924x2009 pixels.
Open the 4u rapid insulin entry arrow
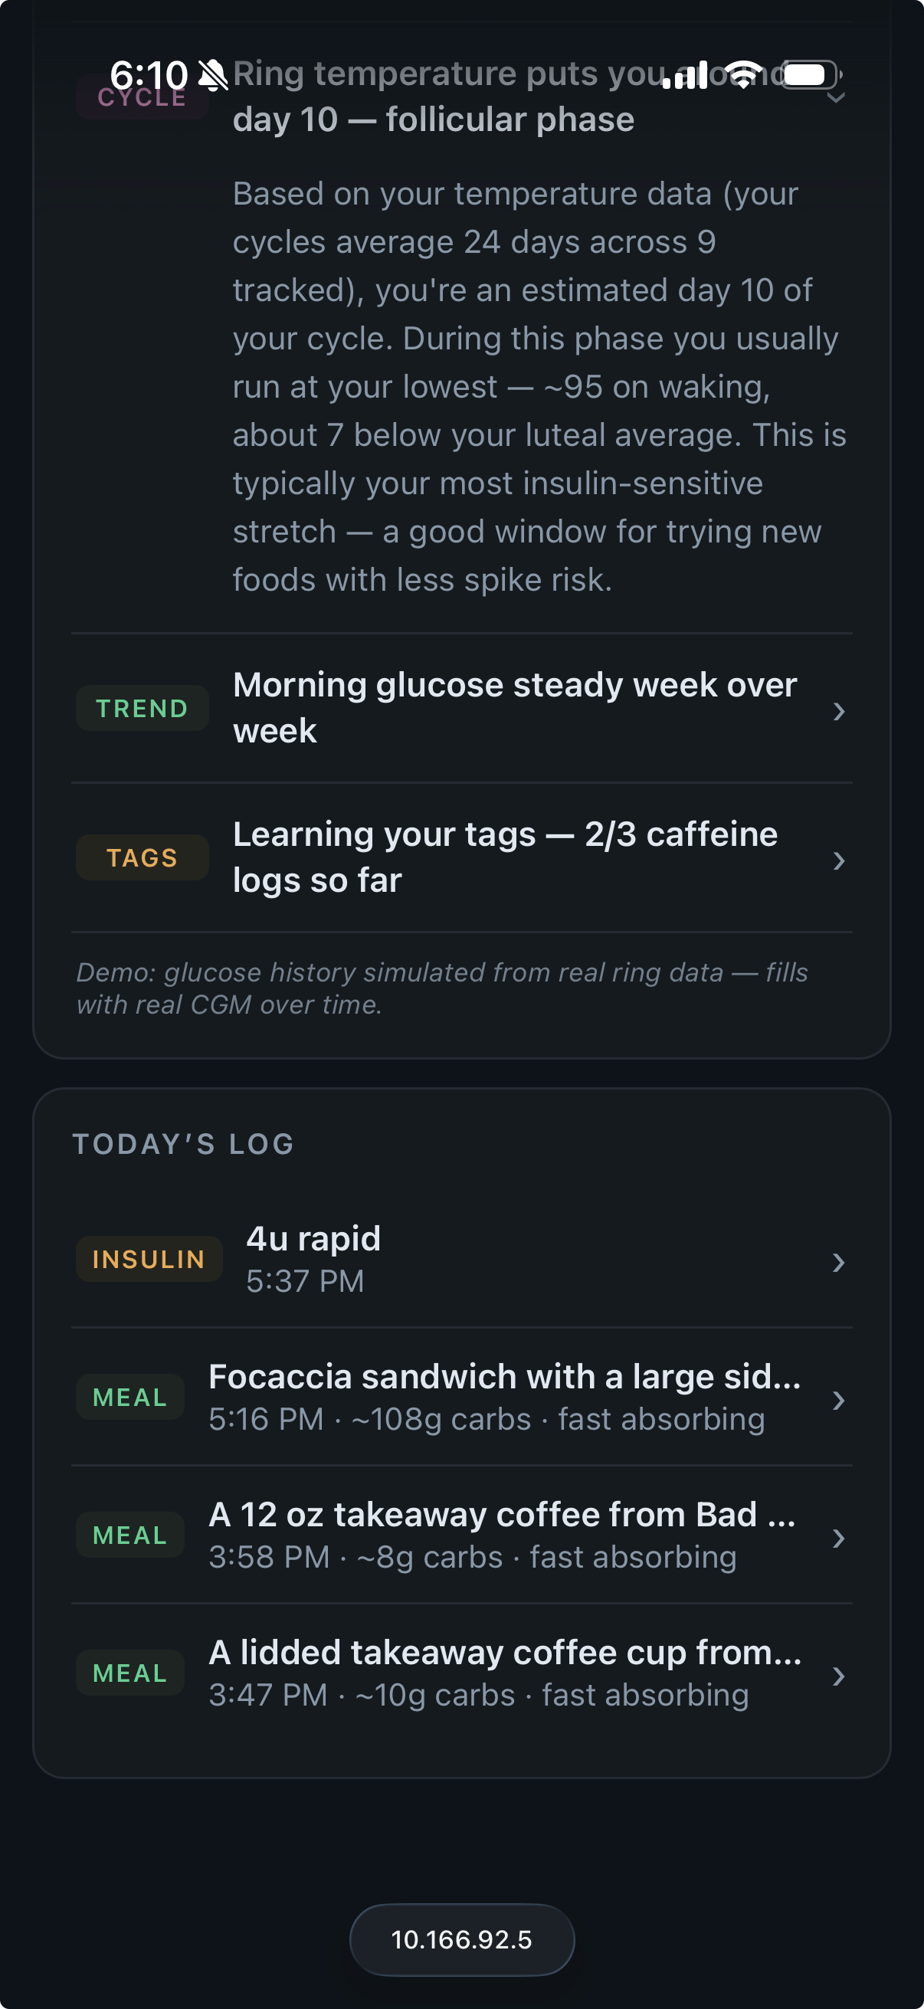(838, 1262)
